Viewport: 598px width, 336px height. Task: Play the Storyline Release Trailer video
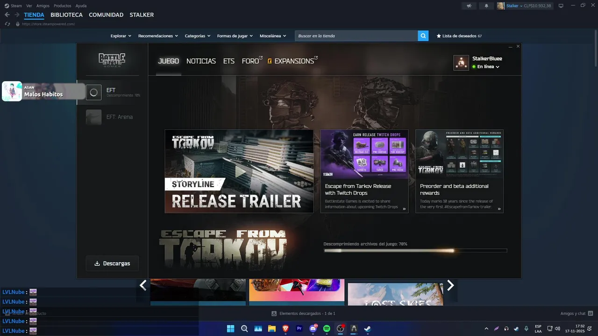tap(239, 171)
